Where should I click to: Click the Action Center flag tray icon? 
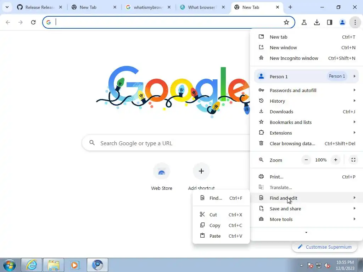point(310,265)
